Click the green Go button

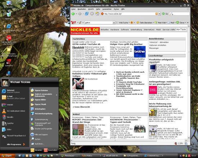[165, 14]
